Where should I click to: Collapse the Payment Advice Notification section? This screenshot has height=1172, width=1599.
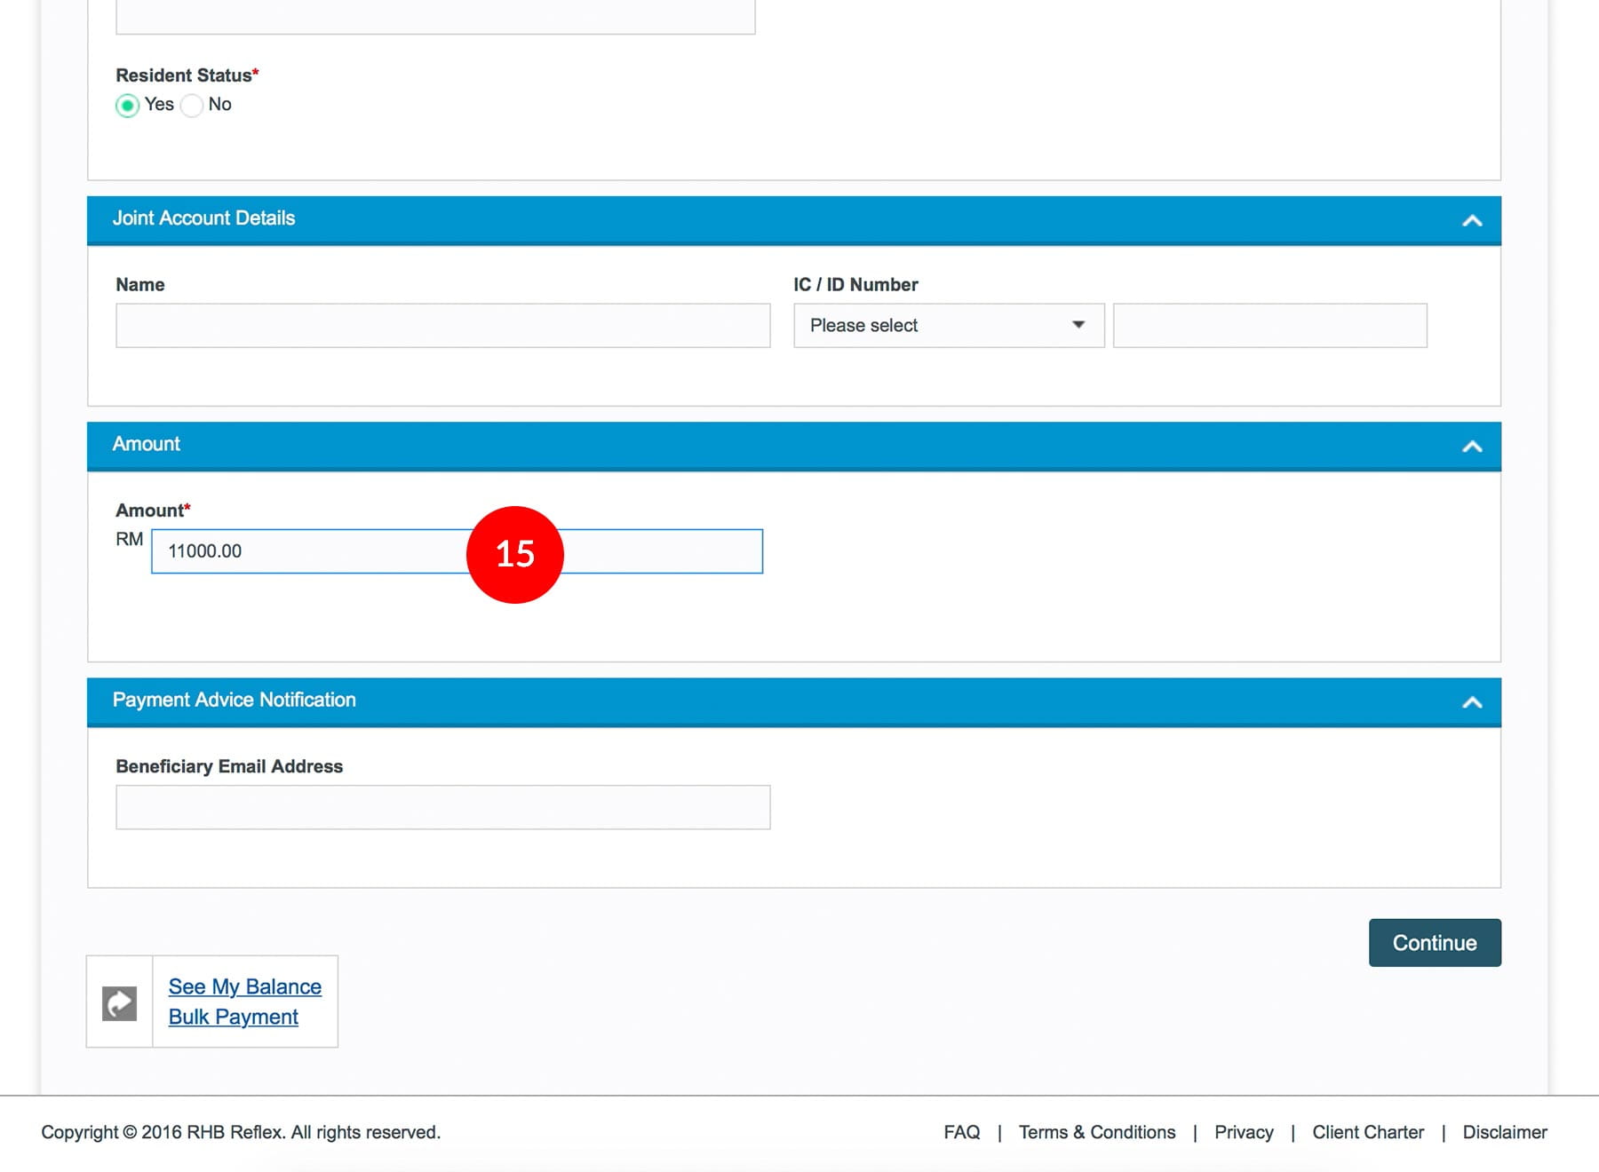(1471, 702)
